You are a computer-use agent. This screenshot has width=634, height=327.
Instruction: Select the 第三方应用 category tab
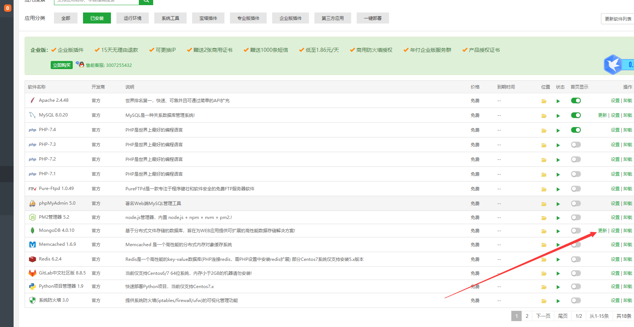(333, 18)
